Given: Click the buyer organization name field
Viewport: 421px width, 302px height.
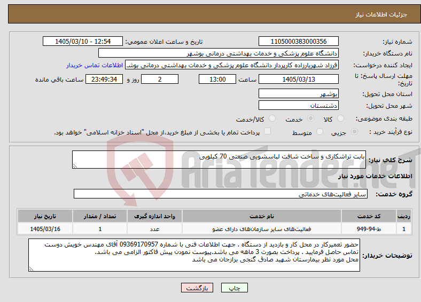Looking at the screenshot, I should coord(219,53).
